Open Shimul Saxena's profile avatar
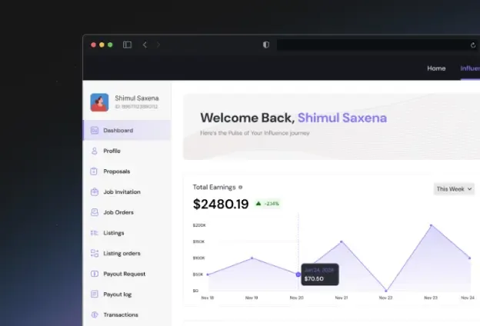480x326 pixels. pos(99,102)
